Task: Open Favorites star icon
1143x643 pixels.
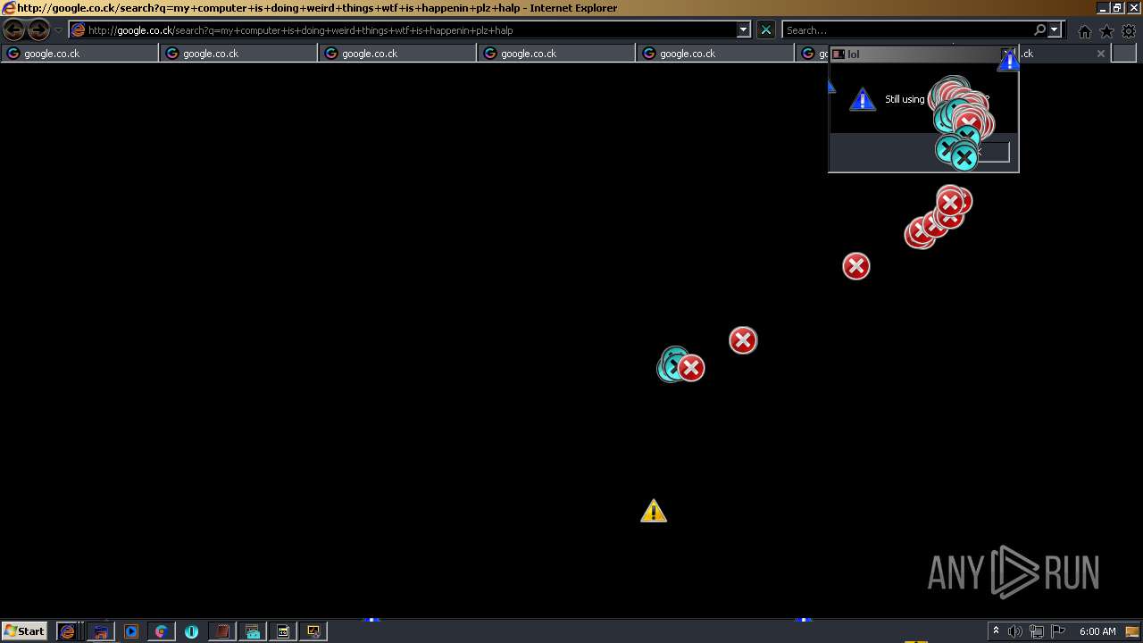Action: pos(1106,31)
